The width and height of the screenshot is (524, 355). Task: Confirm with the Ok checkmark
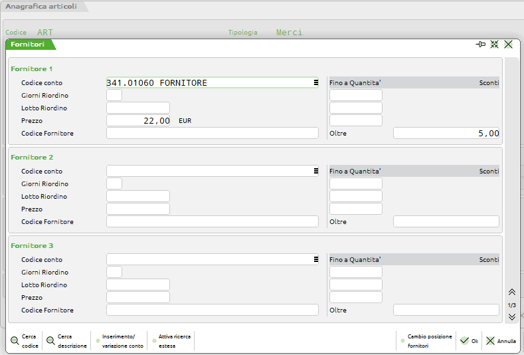point(469,341)
